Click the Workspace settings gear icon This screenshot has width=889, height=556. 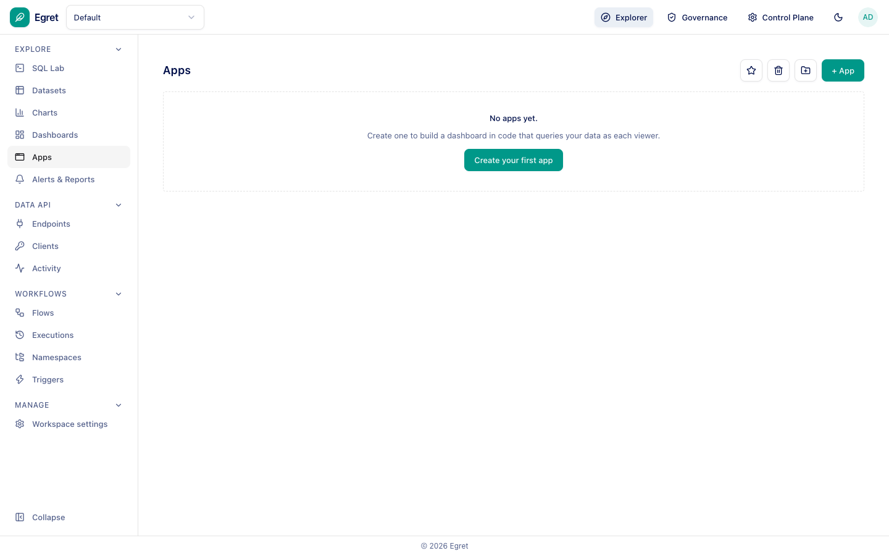click(20, 424)
